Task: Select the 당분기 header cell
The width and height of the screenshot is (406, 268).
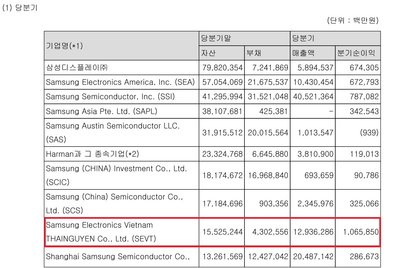Action: [x=335, y=38]
